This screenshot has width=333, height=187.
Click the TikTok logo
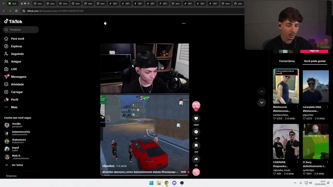pos(13,21)
